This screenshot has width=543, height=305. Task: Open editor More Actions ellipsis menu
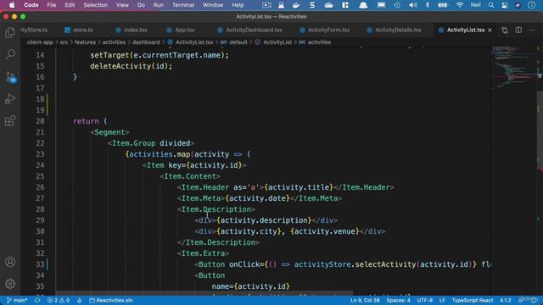tap(532, 30)
